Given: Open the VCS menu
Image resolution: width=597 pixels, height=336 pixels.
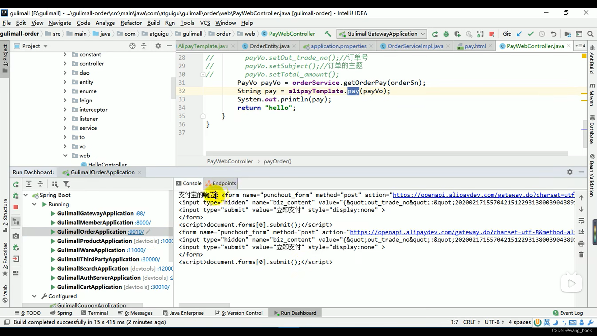Looking at the screenshot, I should pos(205,23).
